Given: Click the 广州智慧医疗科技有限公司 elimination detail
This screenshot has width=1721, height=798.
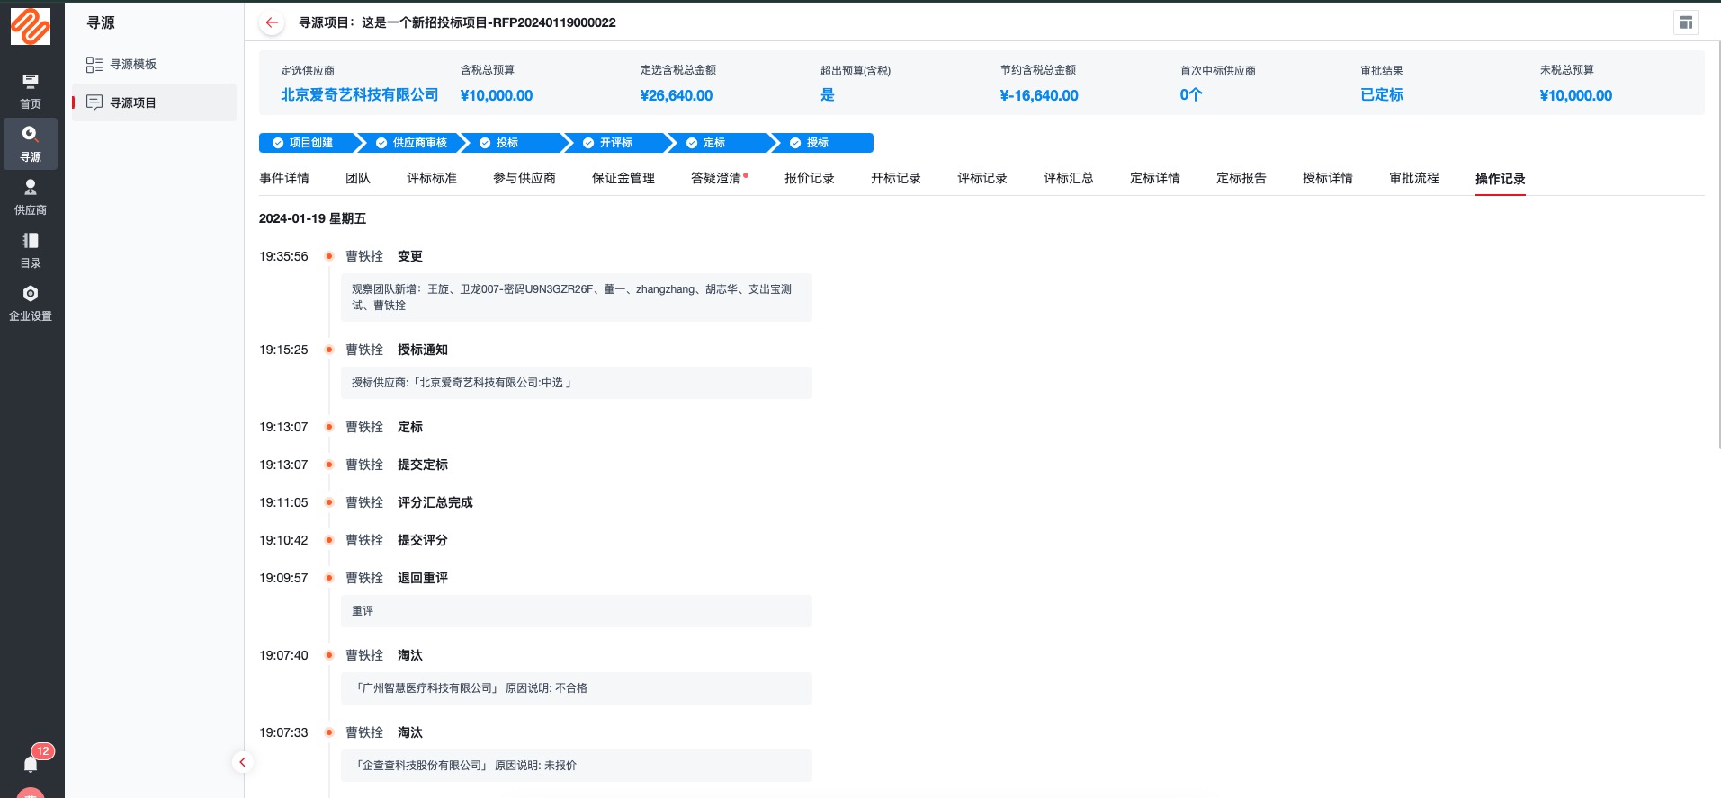Looking at the screenshot, I should (577, 688).
